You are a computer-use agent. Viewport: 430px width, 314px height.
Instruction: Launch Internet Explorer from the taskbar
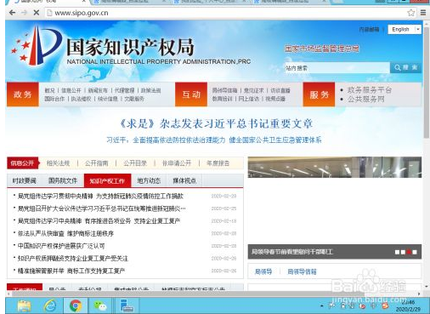point(50,306)
